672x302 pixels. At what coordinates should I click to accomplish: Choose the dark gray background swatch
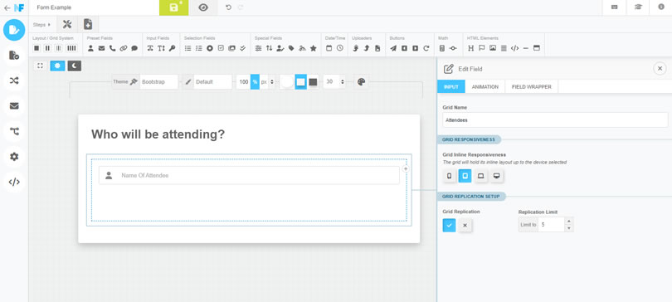coord(314,82)
